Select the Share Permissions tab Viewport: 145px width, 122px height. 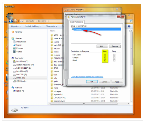pos(76,22)
